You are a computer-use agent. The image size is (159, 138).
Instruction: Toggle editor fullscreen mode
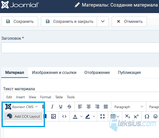102,116
